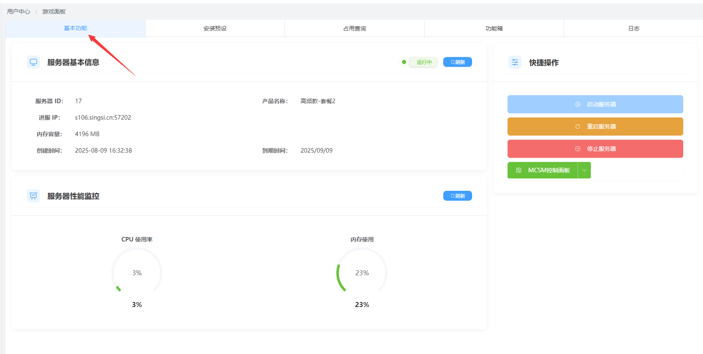Open the 占用查询 tab
This screenshot has height=354, width=703.
coord(355,28)
